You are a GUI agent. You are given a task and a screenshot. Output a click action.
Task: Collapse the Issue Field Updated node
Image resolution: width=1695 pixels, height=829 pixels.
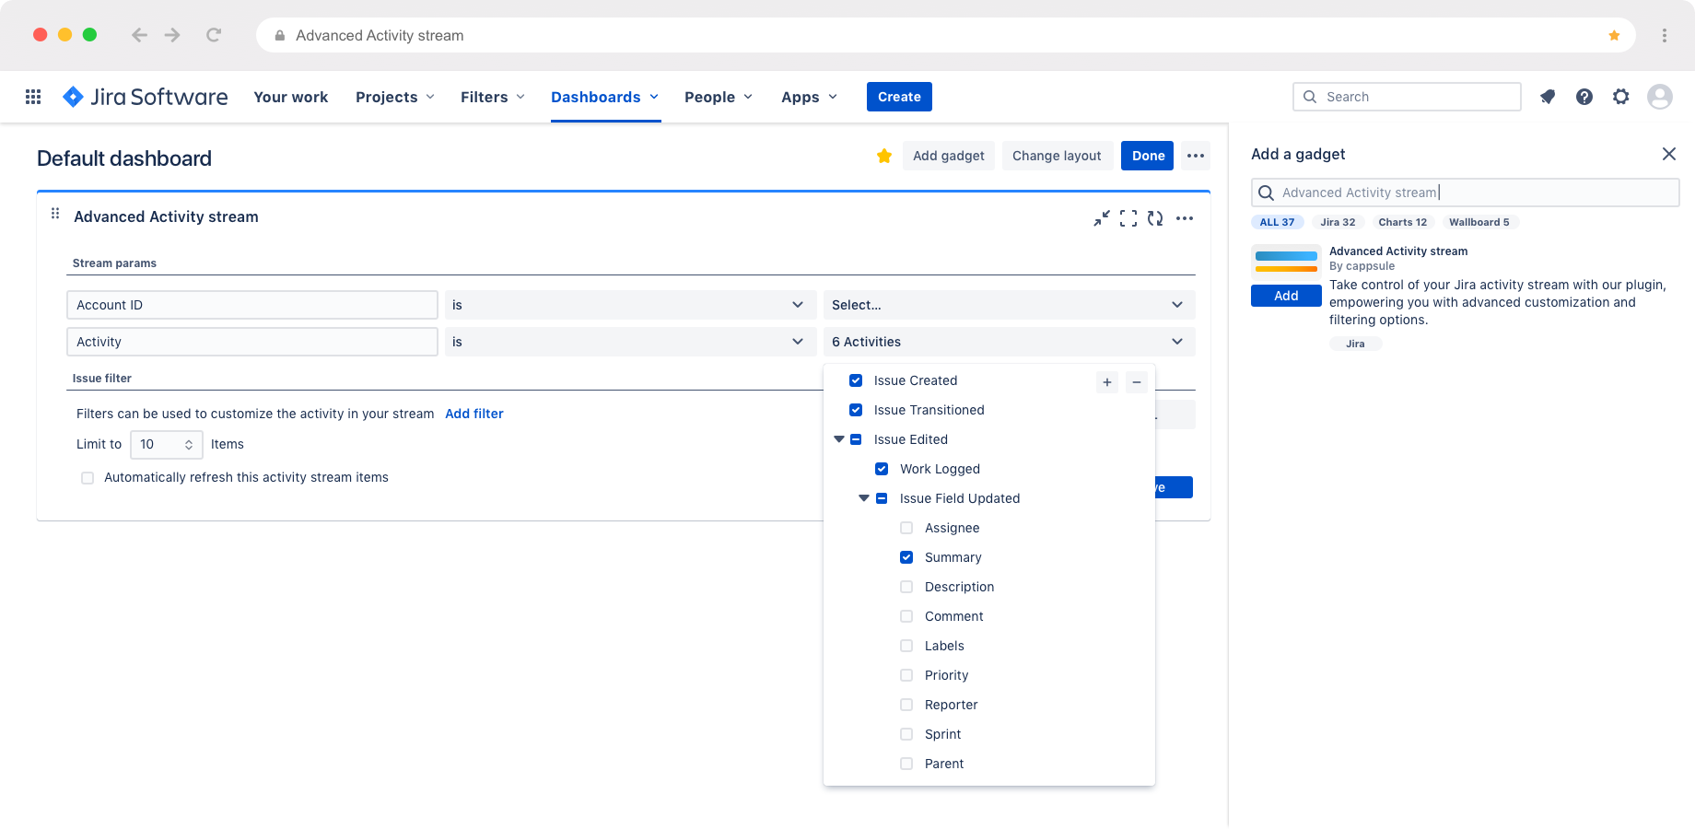[x=864, y=498]
